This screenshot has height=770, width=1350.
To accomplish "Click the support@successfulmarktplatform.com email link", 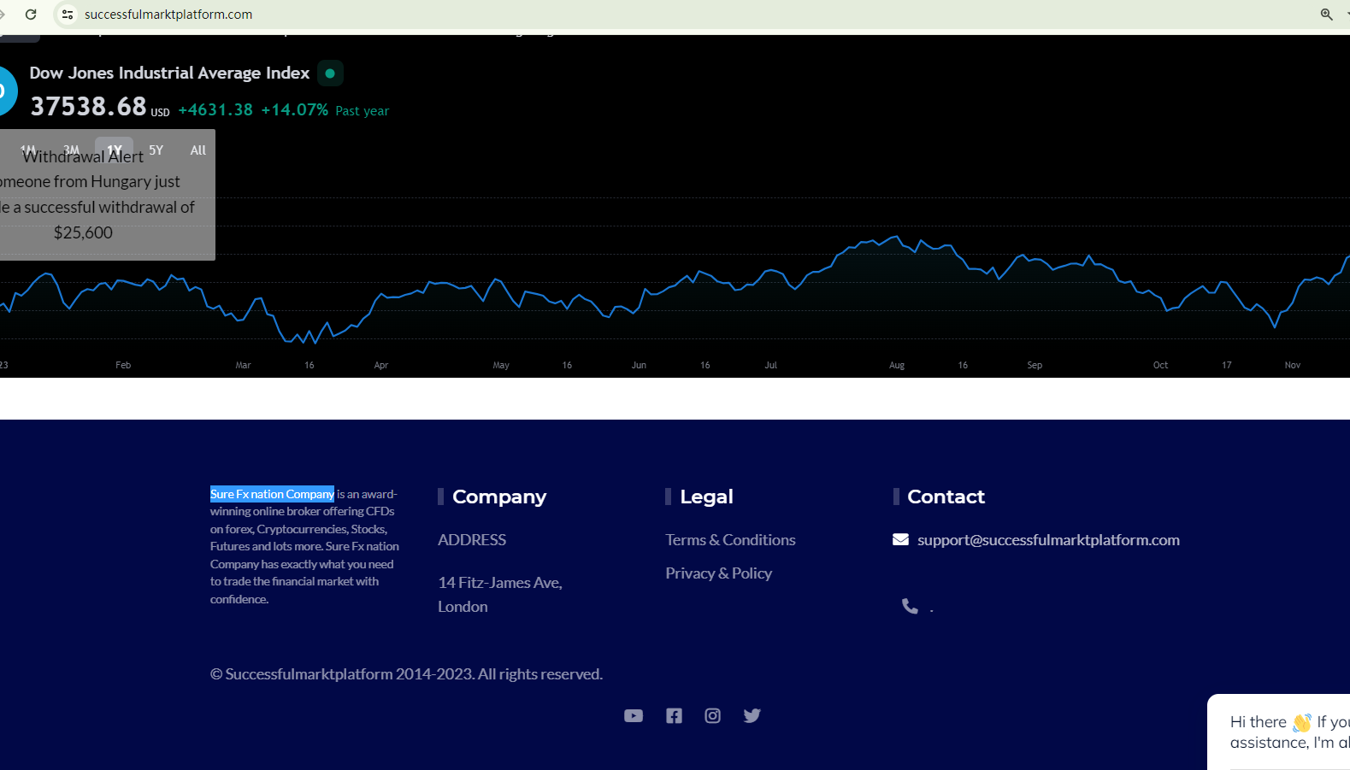I will coord(1048,540).
